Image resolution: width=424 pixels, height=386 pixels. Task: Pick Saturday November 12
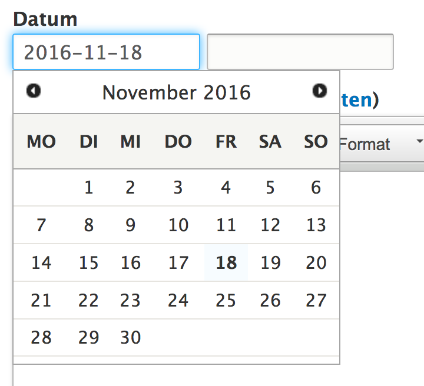(270, 225)
